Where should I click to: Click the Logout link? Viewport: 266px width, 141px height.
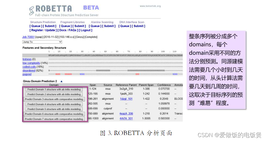[86, 30]
